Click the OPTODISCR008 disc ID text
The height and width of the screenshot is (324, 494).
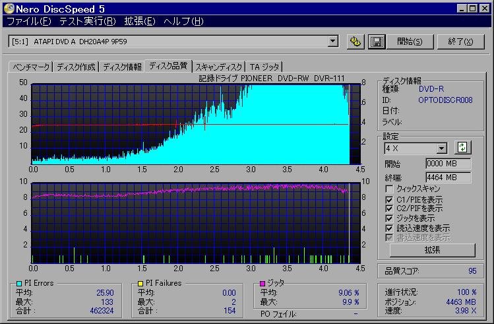[x=445, y=100]
